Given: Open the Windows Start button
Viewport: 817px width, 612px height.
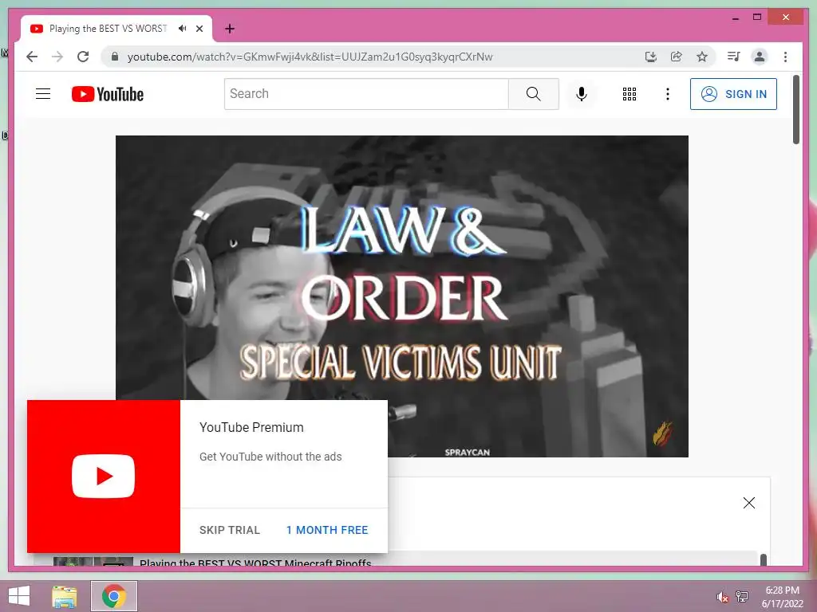Looking at the screenshot, I should 19,596.
